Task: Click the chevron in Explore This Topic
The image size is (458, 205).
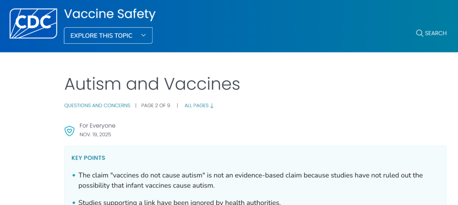Action: [x=143, y=35]
